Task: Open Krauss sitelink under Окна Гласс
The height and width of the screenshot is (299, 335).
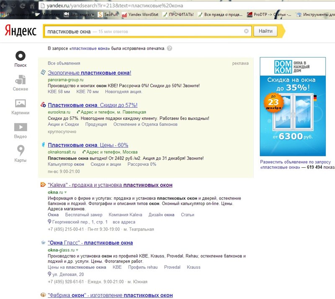Action: tap(193, 267)
